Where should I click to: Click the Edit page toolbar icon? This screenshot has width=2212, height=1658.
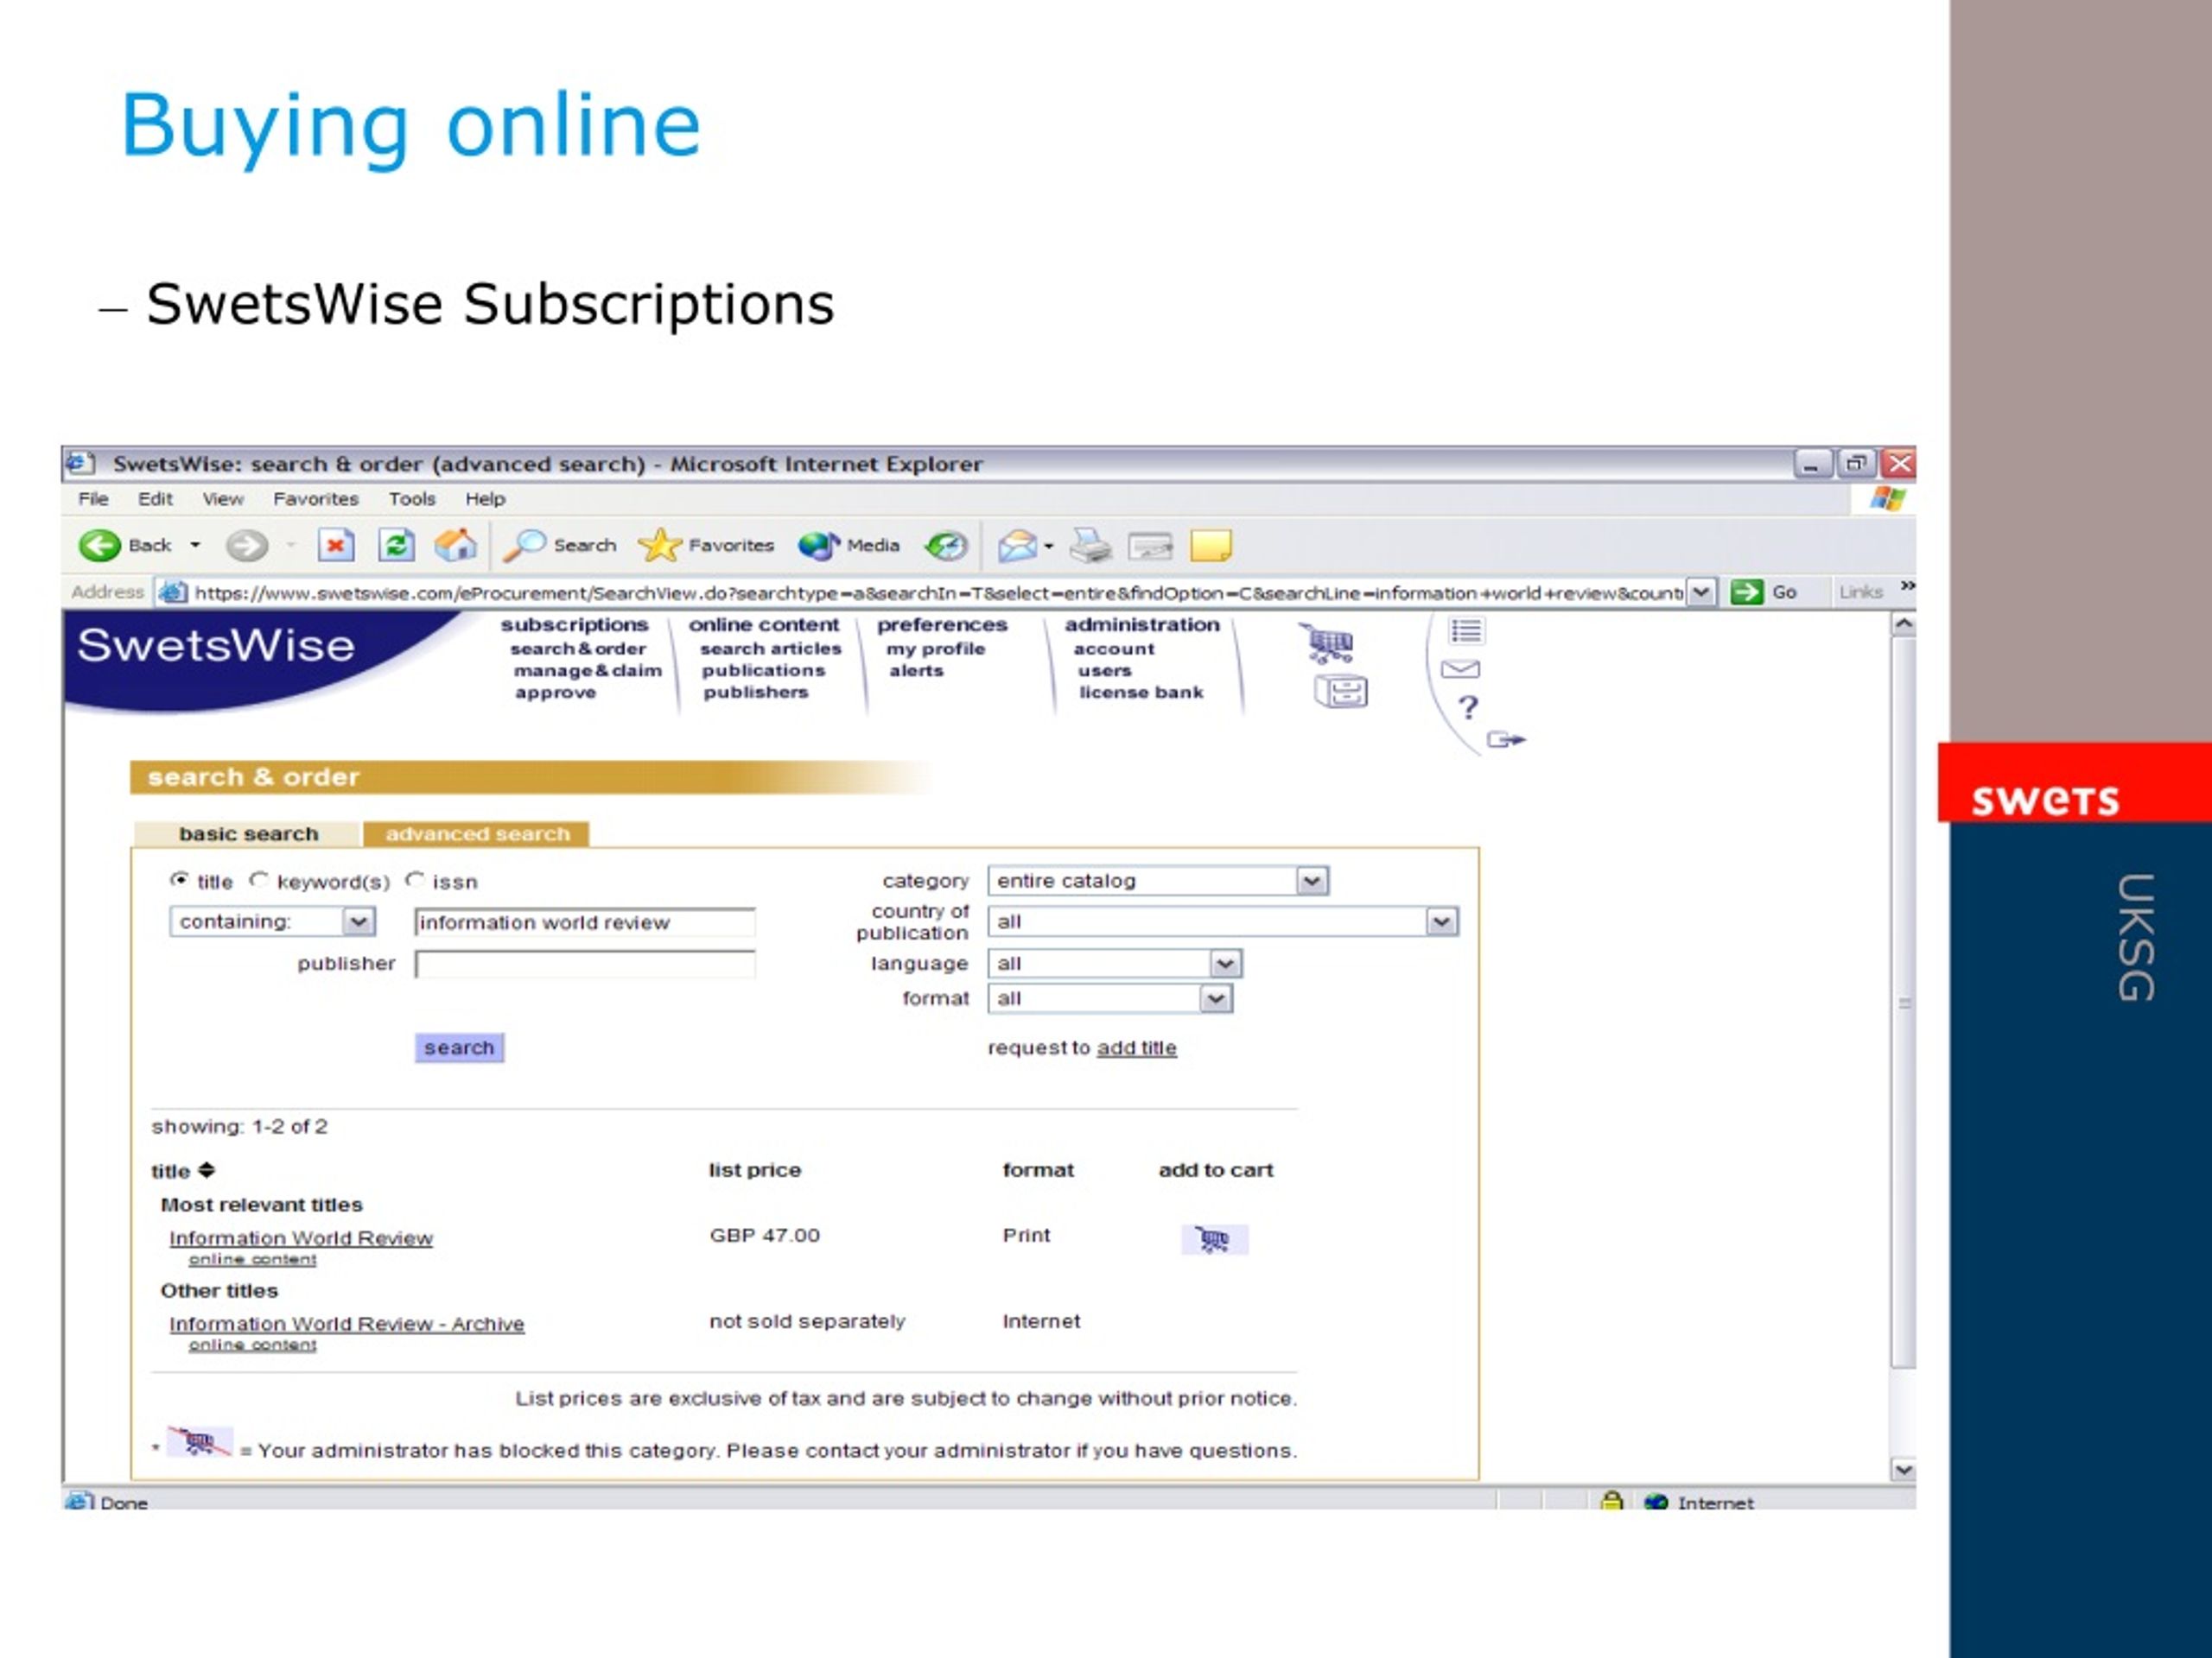click(1150, 547)
